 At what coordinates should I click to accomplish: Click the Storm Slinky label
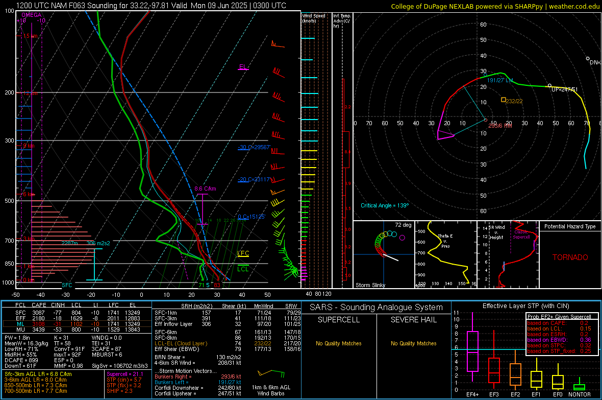370,285
